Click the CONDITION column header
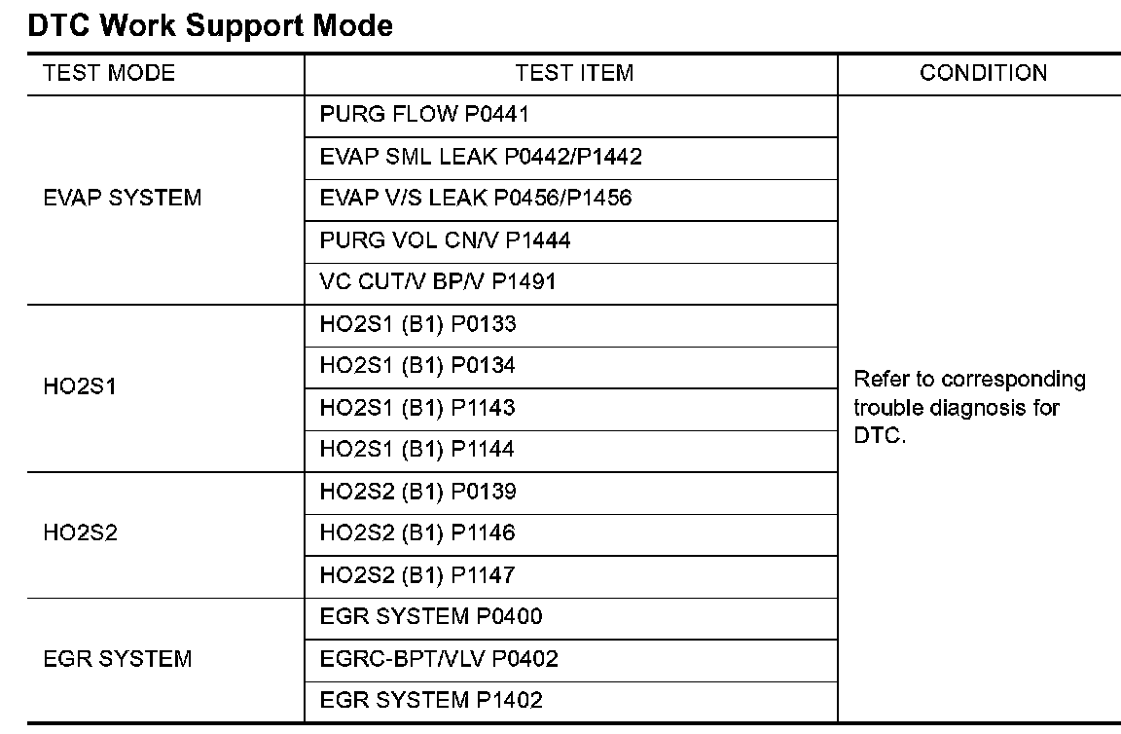This screenshot has height=734, width=1121. 983,73
